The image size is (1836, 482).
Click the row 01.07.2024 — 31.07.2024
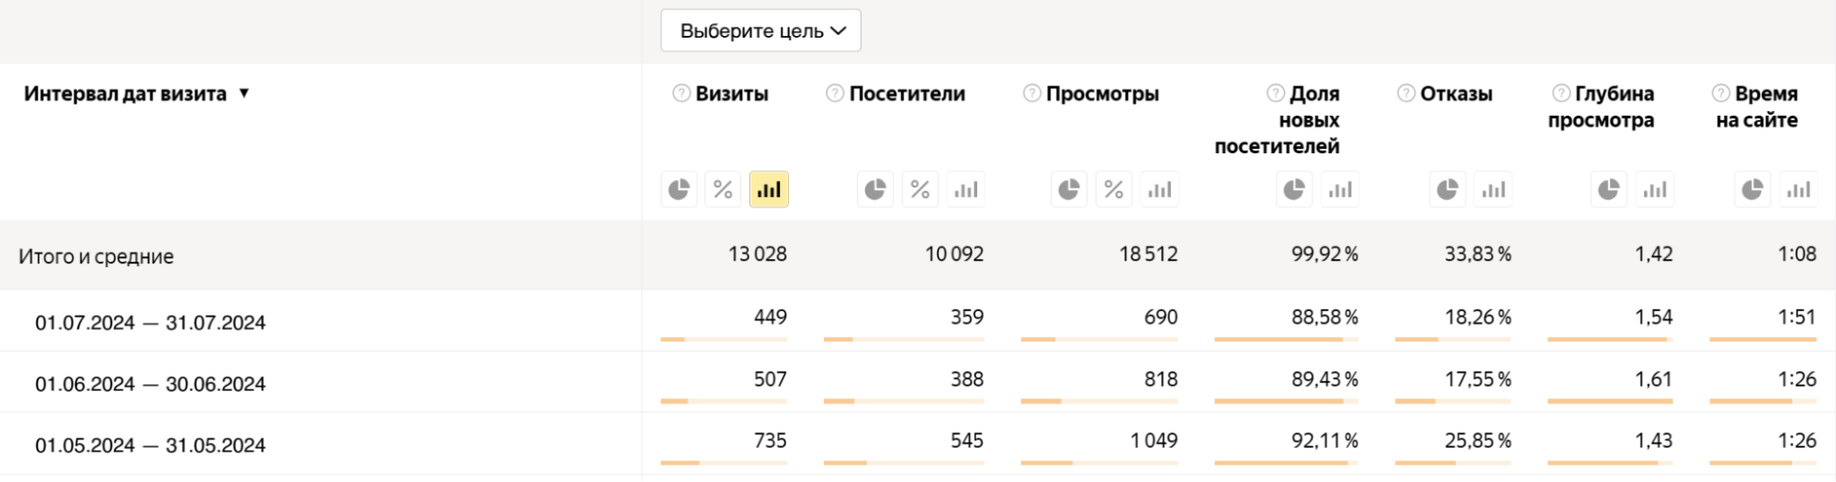click(x=151, y=323)
